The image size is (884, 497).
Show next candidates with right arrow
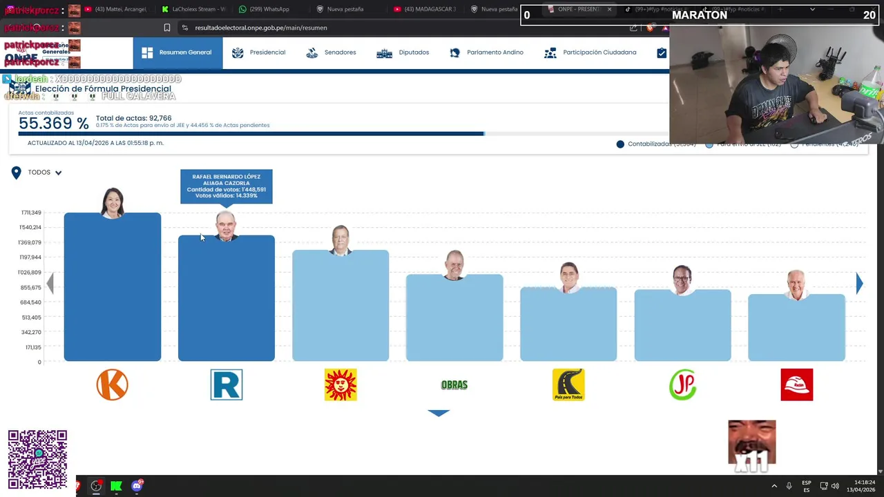coord(859,283)
